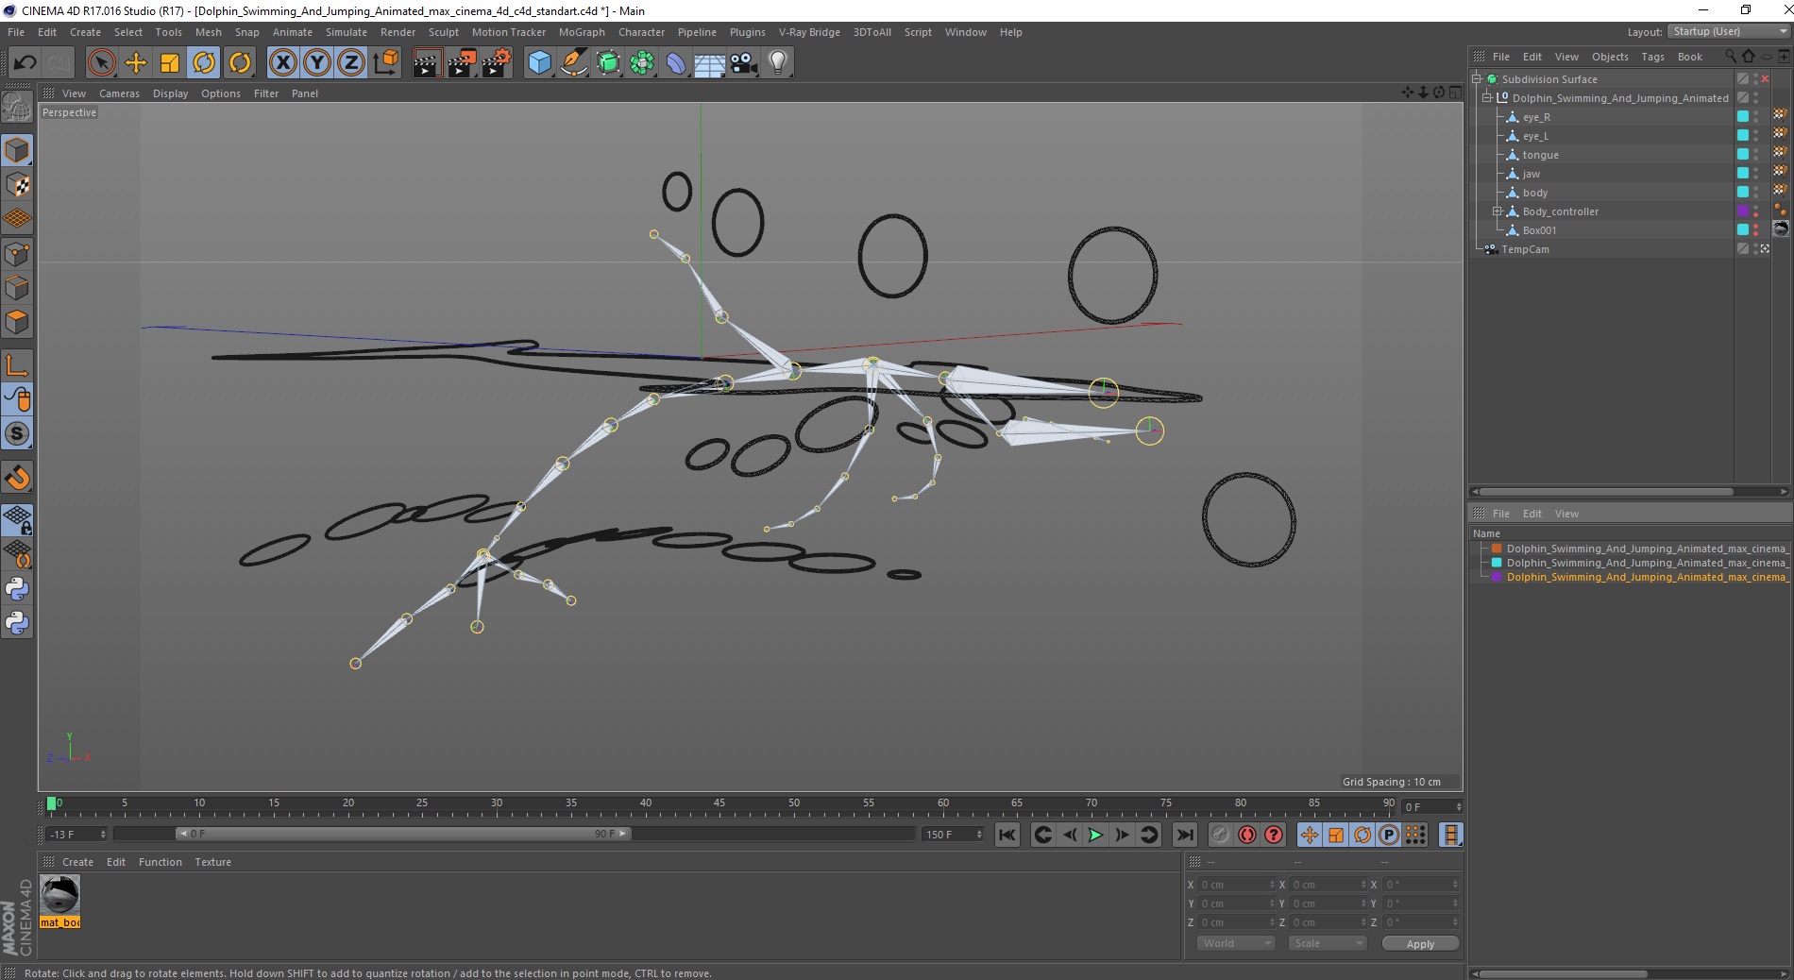Select the Rotate tool icon
This screenshot has height=980, width=1794.
(x=204, y=62)
